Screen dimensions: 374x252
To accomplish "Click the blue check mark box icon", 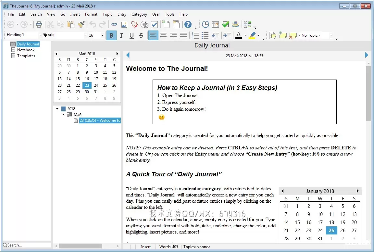I will (x=154, y=24).
